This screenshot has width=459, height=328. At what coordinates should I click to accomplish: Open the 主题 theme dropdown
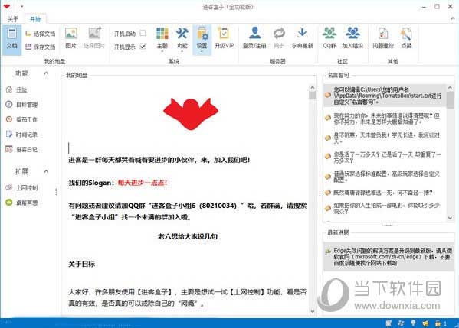click(x=162, y=40)
